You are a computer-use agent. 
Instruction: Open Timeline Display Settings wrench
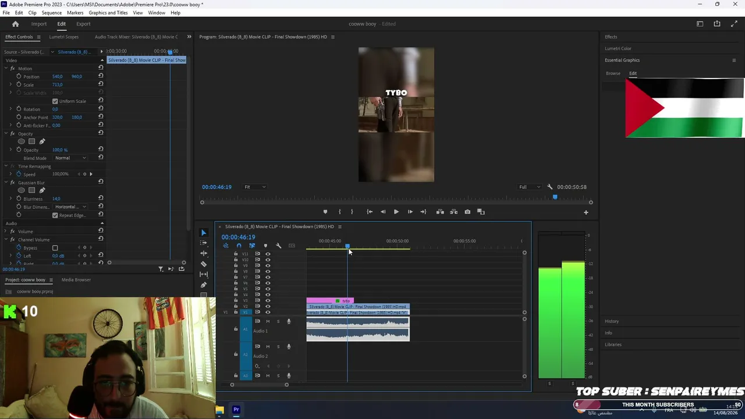279,246
